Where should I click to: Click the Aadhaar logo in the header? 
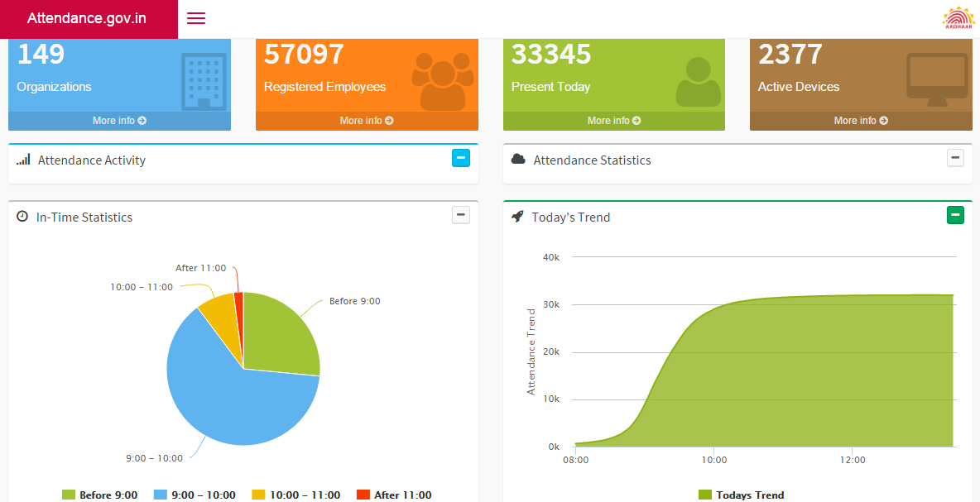pyautogui.click(x=958, y=17)
